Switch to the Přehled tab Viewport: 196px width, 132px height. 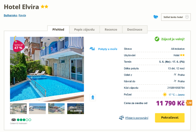[x=58, y=30]
